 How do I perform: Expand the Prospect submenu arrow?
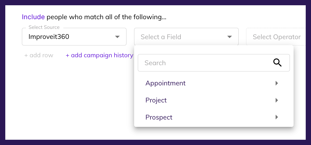click(x=277, y=117)
